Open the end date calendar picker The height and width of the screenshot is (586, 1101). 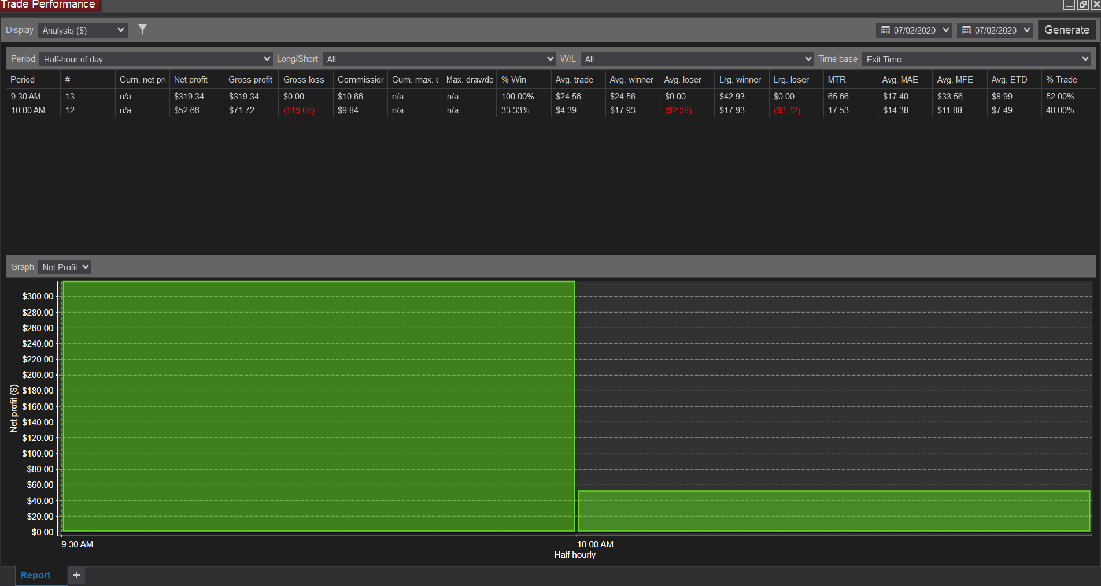point(966,30)
